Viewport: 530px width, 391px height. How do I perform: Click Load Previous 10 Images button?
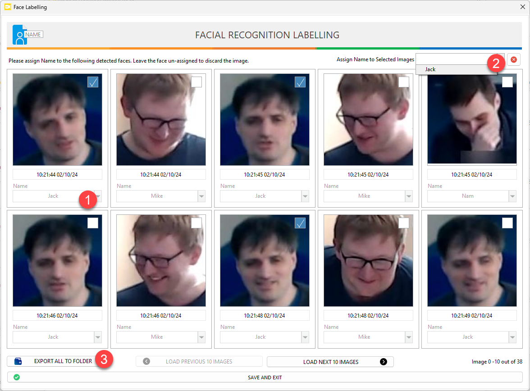(x=199, y=362)
